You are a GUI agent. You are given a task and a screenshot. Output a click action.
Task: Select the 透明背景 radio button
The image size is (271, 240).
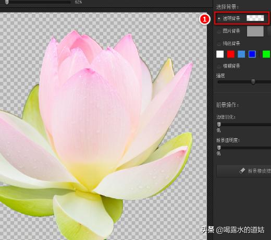(219, 18)
